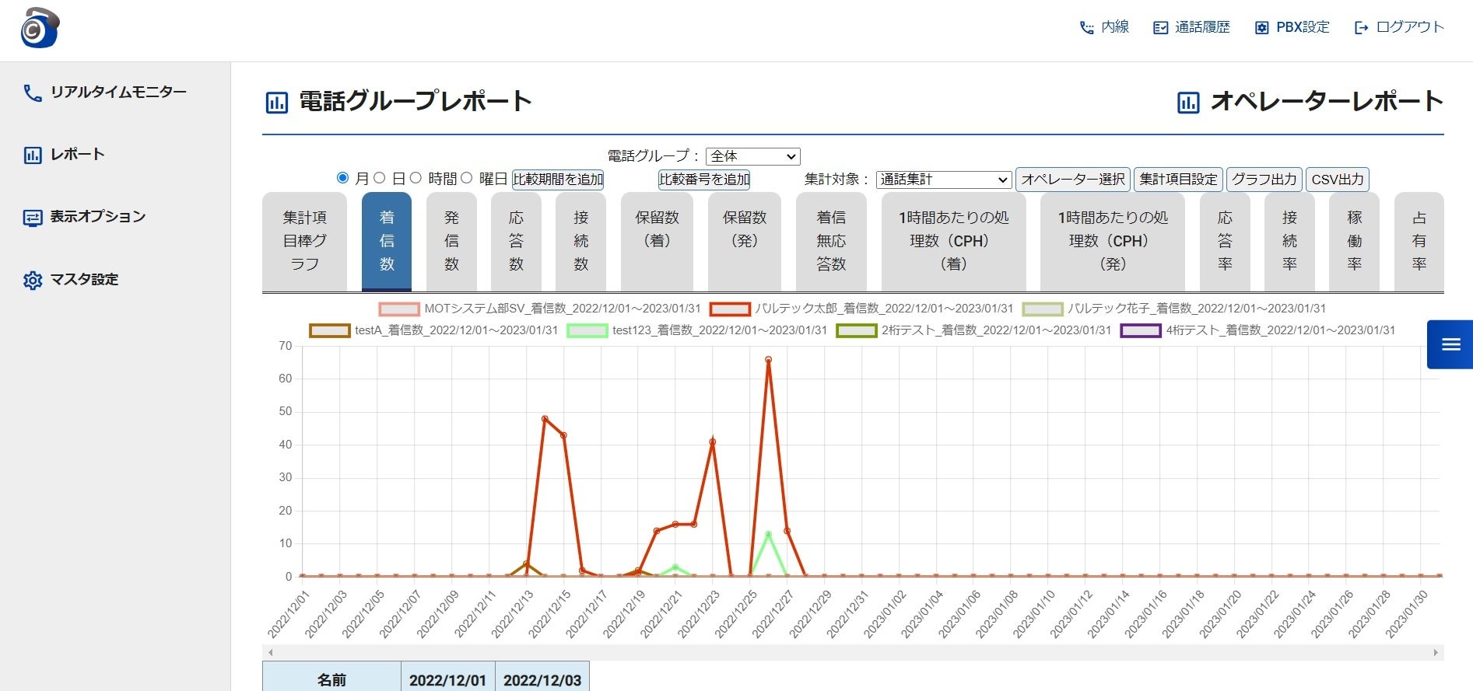Viewport: 1473px width, 691px height.
Task: Open the 集計対象 通話集計 dropdown
Action: tap(943, 180)
